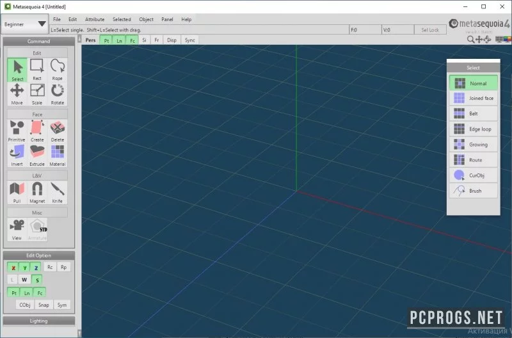Pick the Rope lasso tool
The image size is (512, 338).
pos(58,70)
